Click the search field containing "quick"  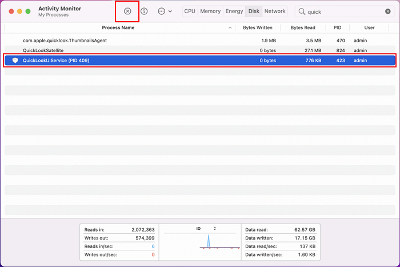pos(343,11)
